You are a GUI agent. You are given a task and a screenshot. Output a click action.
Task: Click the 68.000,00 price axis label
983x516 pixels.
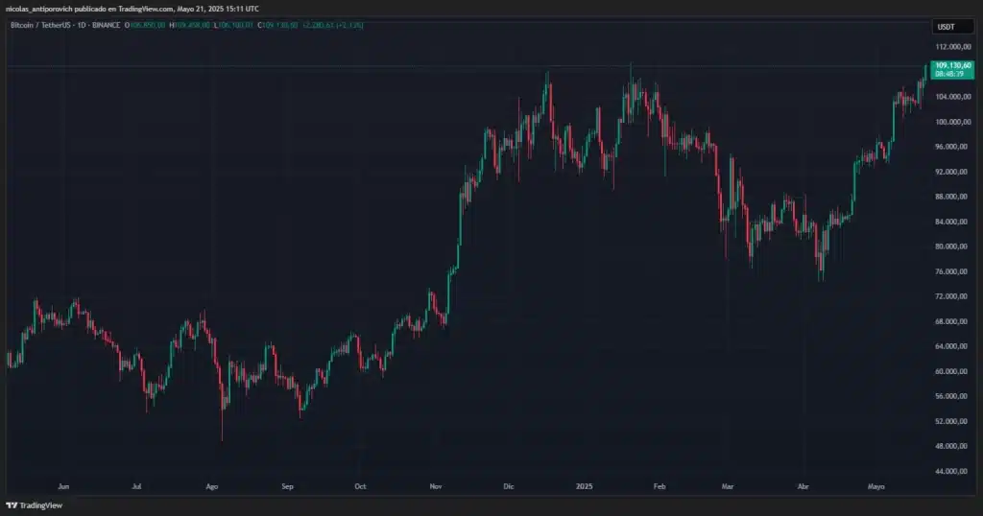[x=953, y=321]
